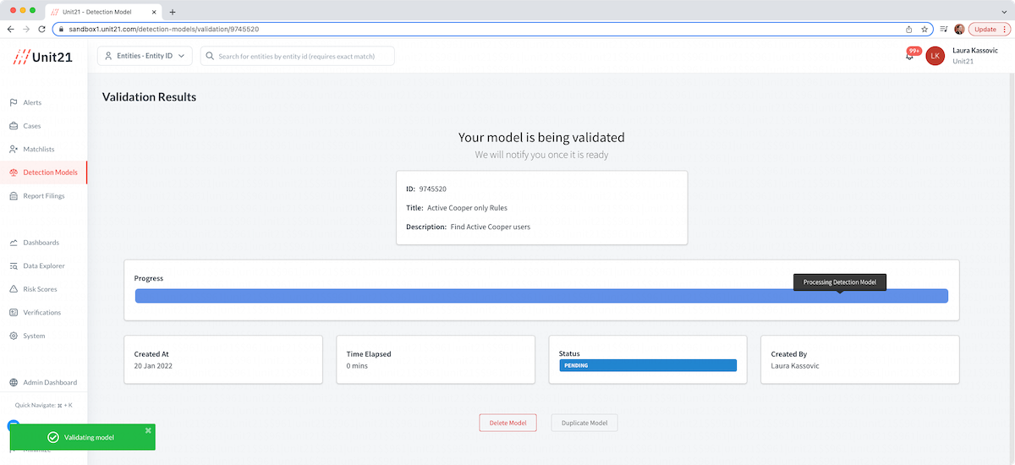Click the green checkmark in toast
This screenshot has width=1015, height=465.
tap(53, 437)
